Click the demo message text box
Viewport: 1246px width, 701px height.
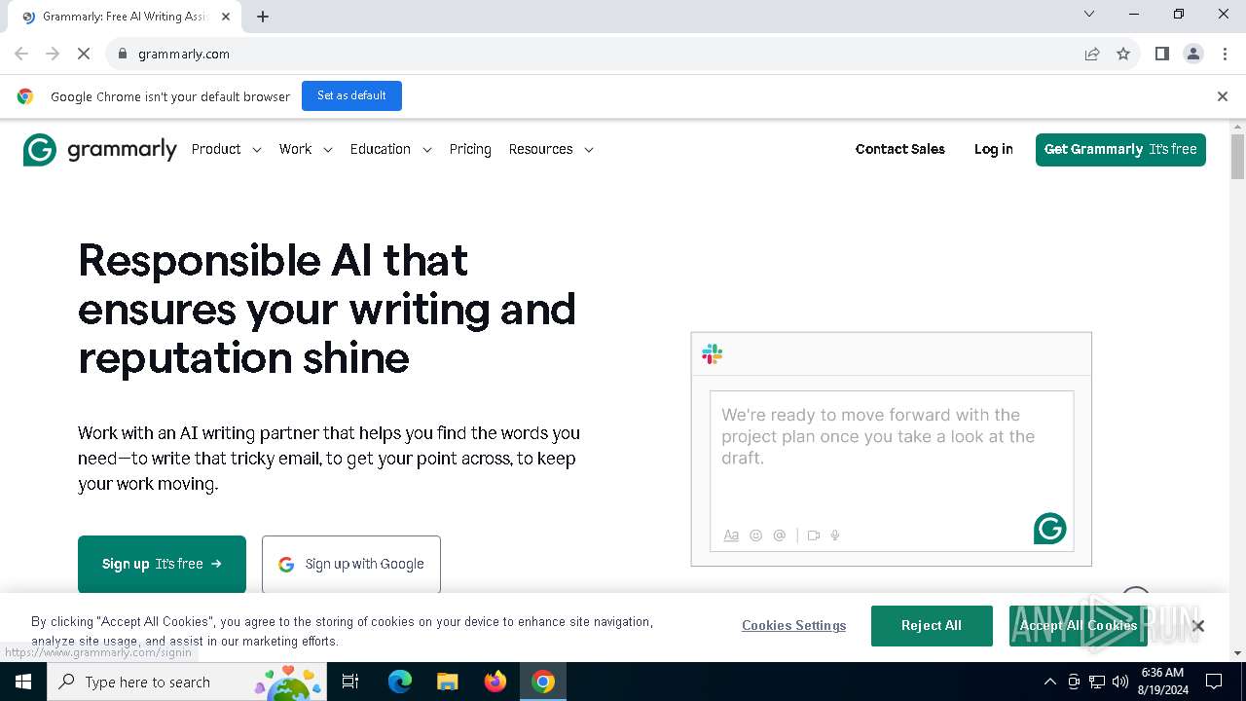click(892, 471)
